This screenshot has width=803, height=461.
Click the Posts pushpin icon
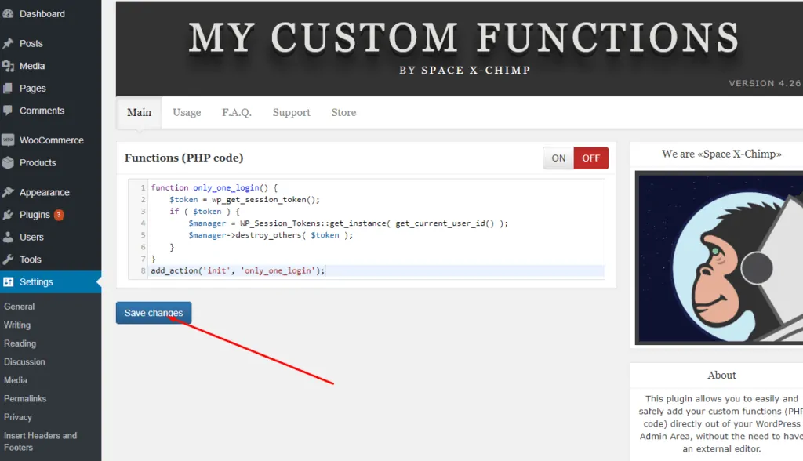click(8, 44)
